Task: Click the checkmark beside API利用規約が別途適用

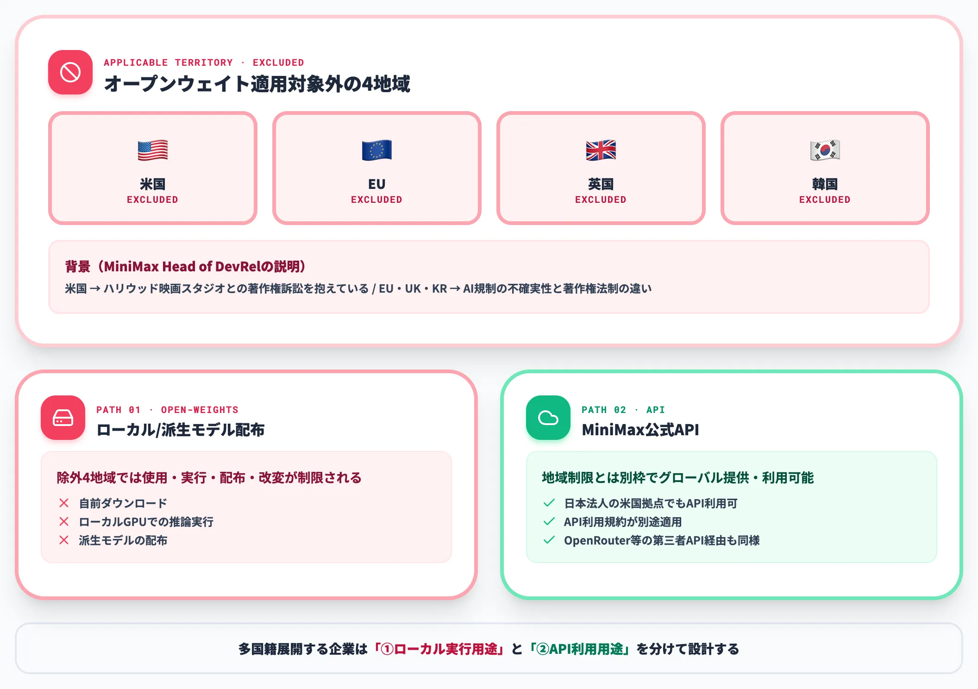Action: click(x=549, y=521)
